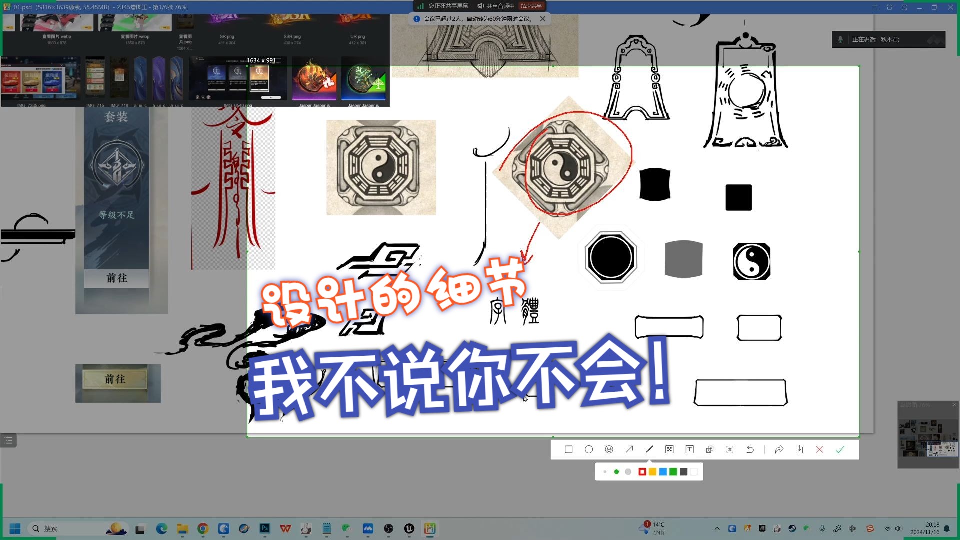
Task: Select the arrow annotation tool
Action: (629, 449)
